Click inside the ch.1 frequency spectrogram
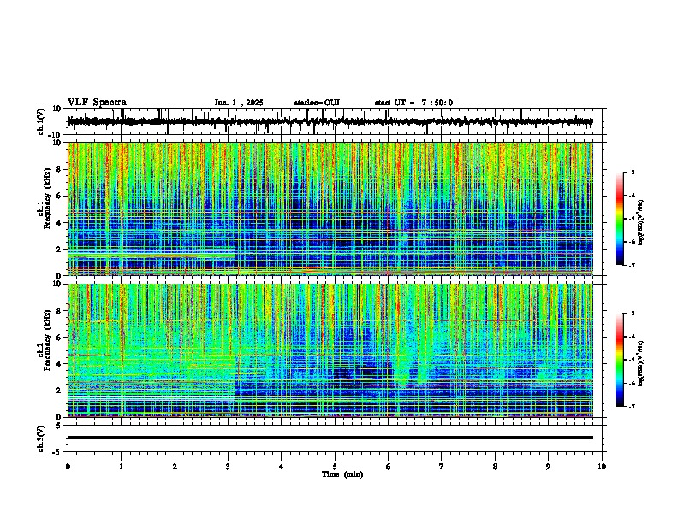The width and height of the screenshot is (678, 523). (330, 209)
